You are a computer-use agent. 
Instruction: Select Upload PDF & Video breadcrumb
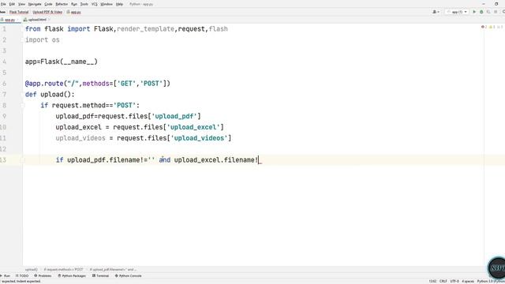pyautogui.click(x=47, y=12)
